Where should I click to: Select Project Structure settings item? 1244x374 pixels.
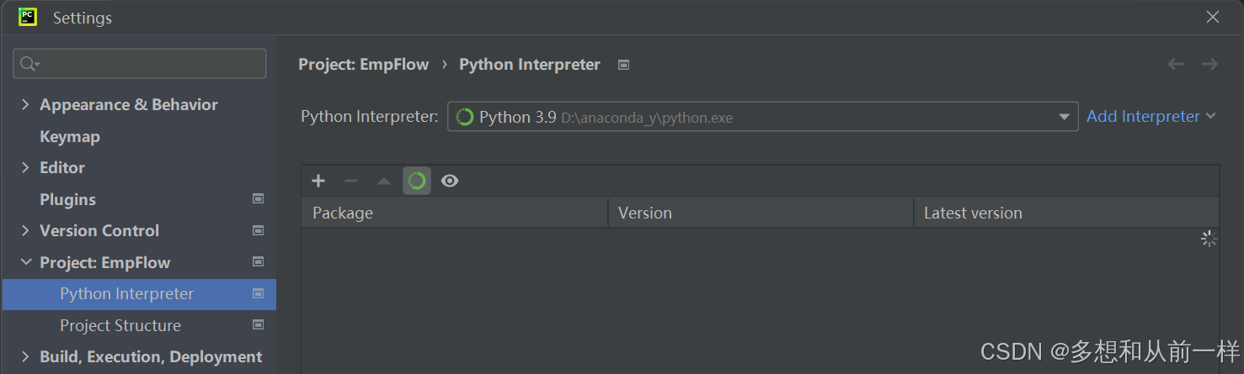[x=120, y=325]
